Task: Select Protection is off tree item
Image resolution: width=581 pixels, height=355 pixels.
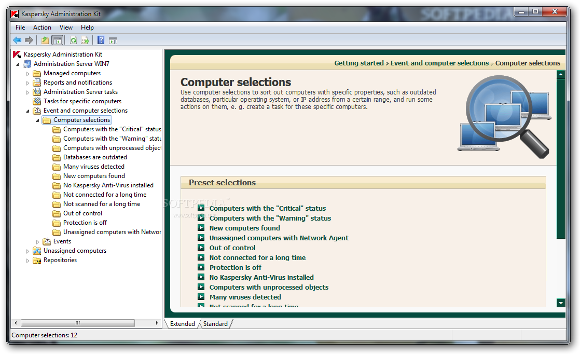Action: coord(85,223)
